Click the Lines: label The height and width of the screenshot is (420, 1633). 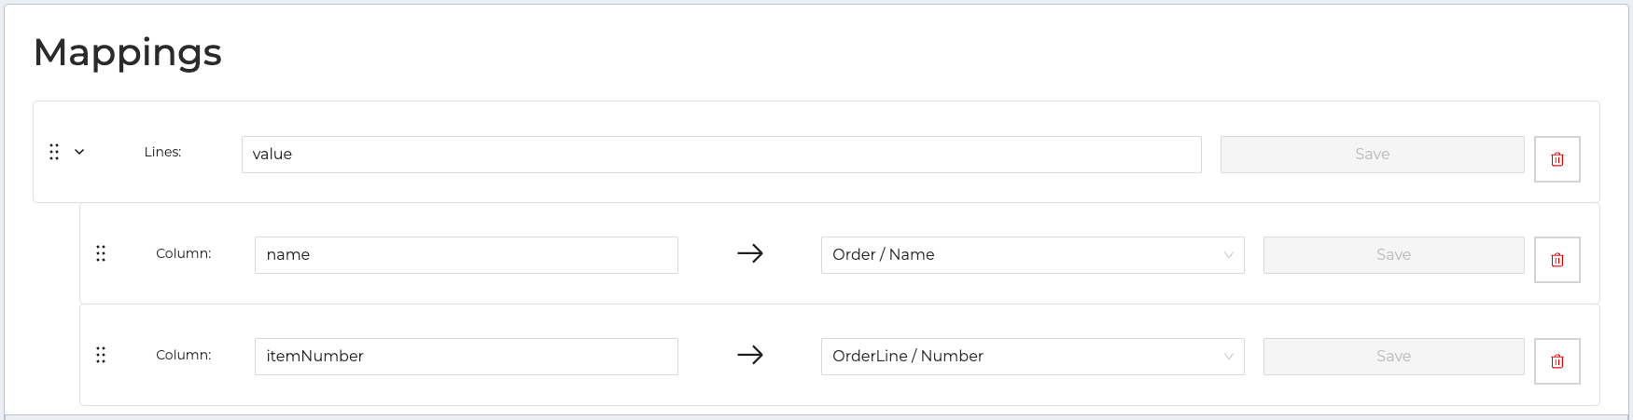click(x=162, y=152)
